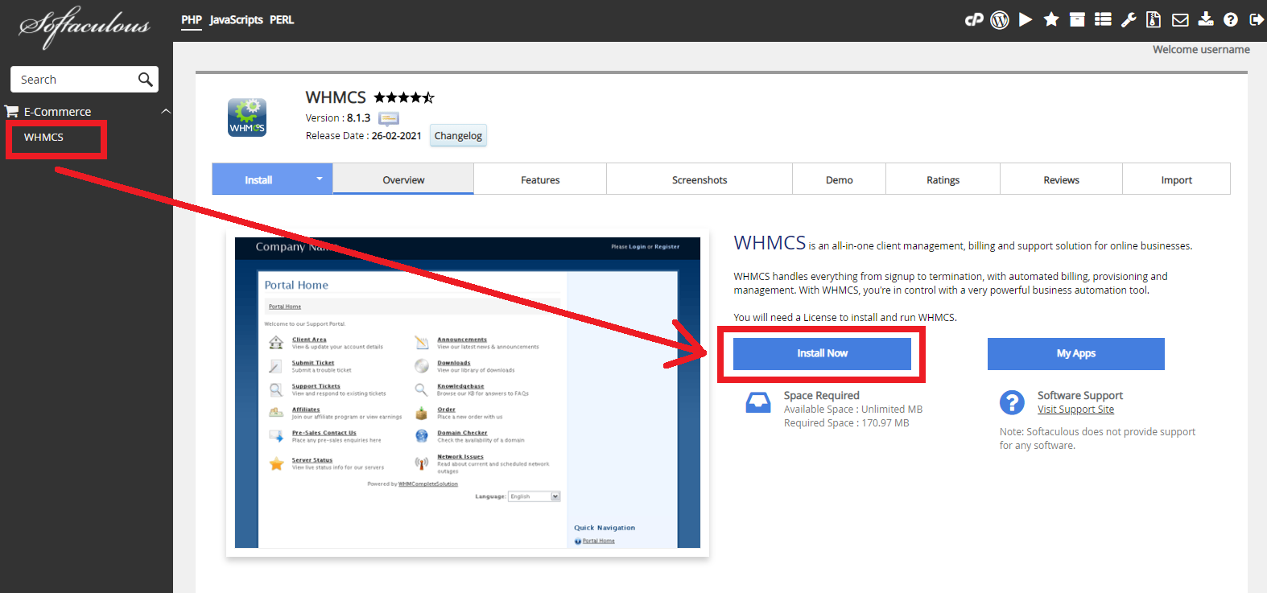
Task: Click the 'Space Required' heading
Action: pos(821,395)
